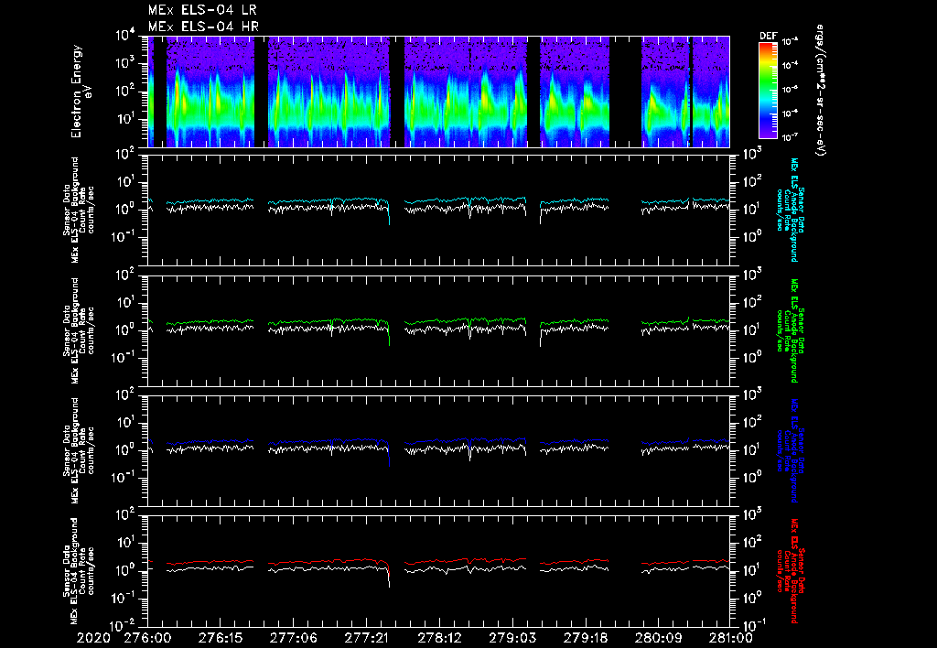The width and height of the screenshot is (937, 648).
Task: Click the '277:06' time axis label
Action: tap(293, 638)
